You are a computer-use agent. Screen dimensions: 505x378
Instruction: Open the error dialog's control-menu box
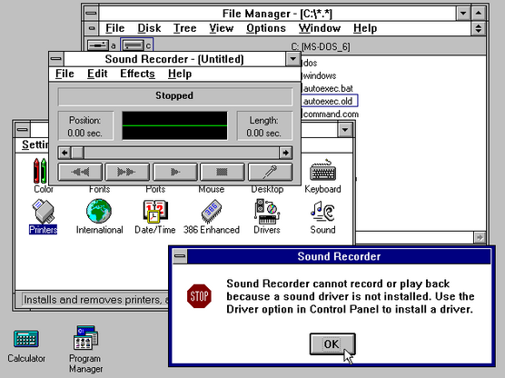point(180,256)
